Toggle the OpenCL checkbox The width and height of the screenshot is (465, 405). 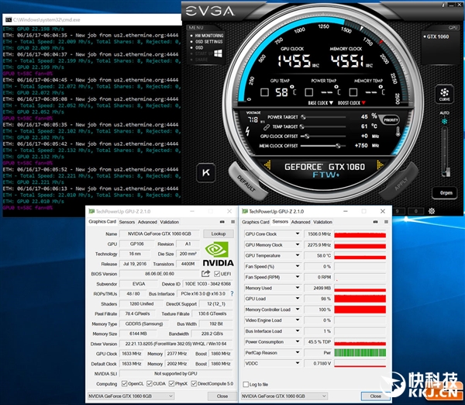pyautogui.click(x=125, y=383)
